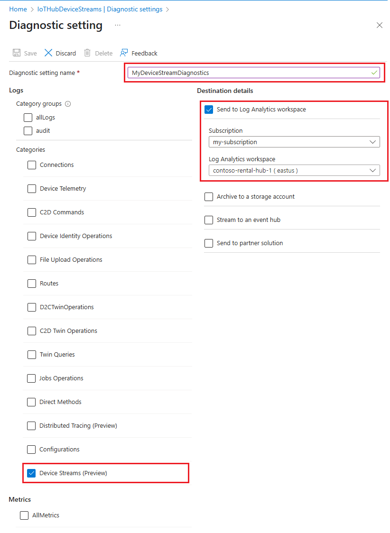Open Feedback via its toolbar icon
This screenshot has width=390, height=533.
coord(123,53)
